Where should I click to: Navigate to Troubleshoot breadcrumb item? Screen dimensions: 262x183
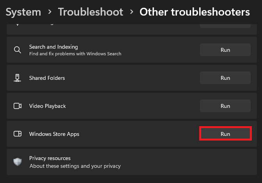(x=90, y=12)
